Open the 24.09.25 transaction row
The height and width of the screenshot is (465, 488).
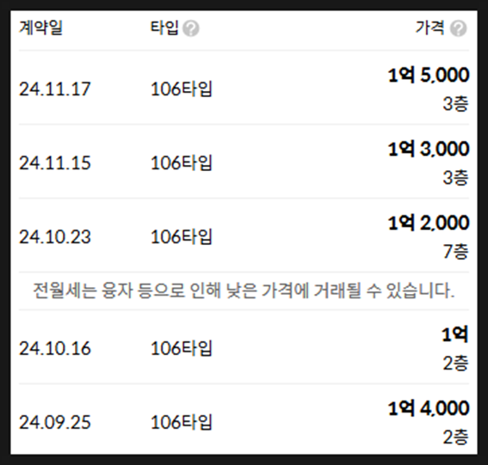pos(244,420)
